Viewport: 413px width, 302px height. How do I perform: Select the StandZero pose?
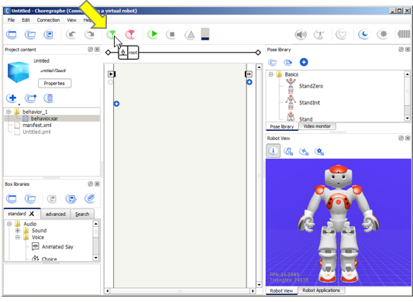[x=305, y=86]
